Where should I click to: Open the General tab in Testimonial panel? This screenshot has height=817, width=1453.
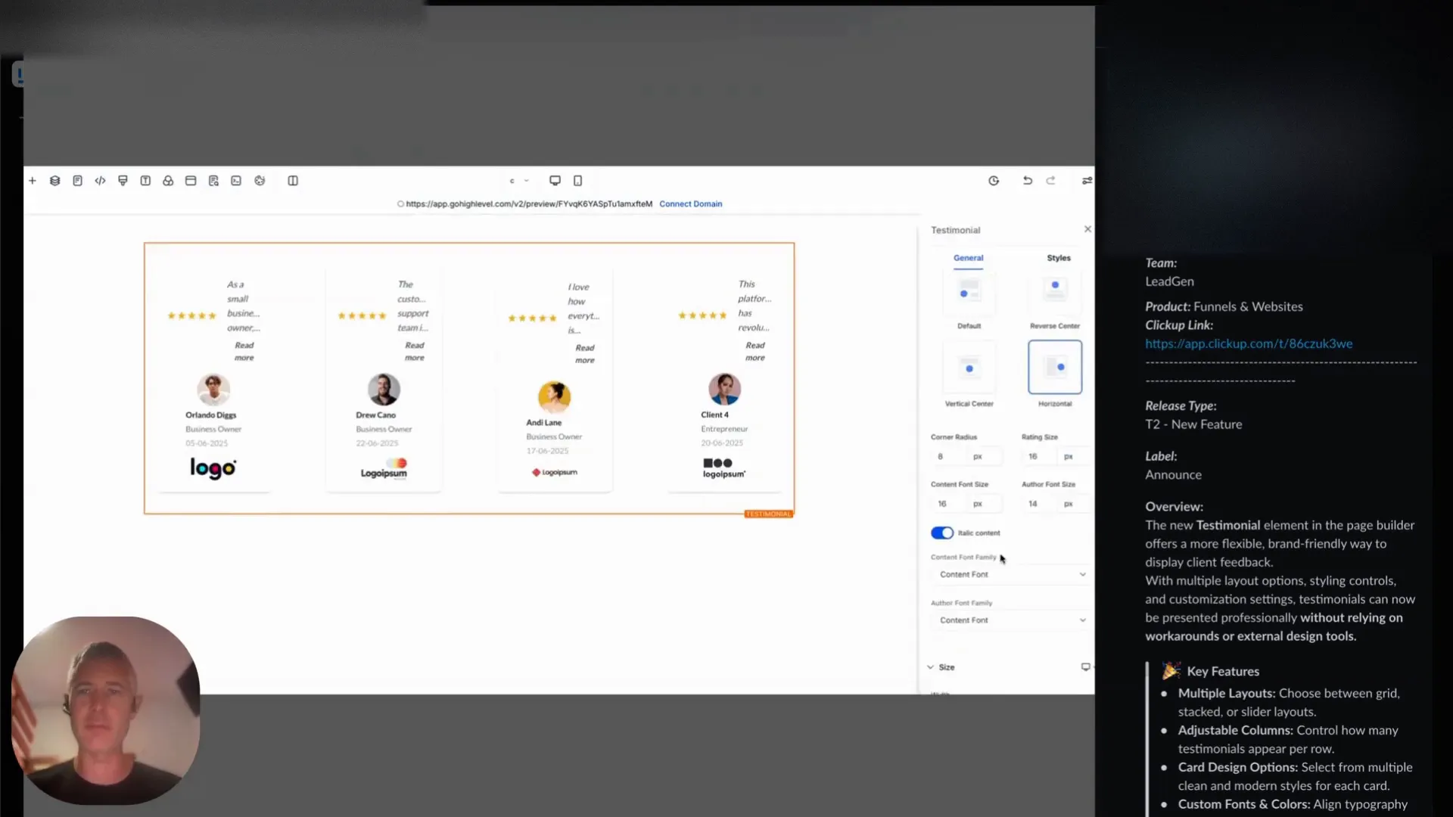pos(969,258)
